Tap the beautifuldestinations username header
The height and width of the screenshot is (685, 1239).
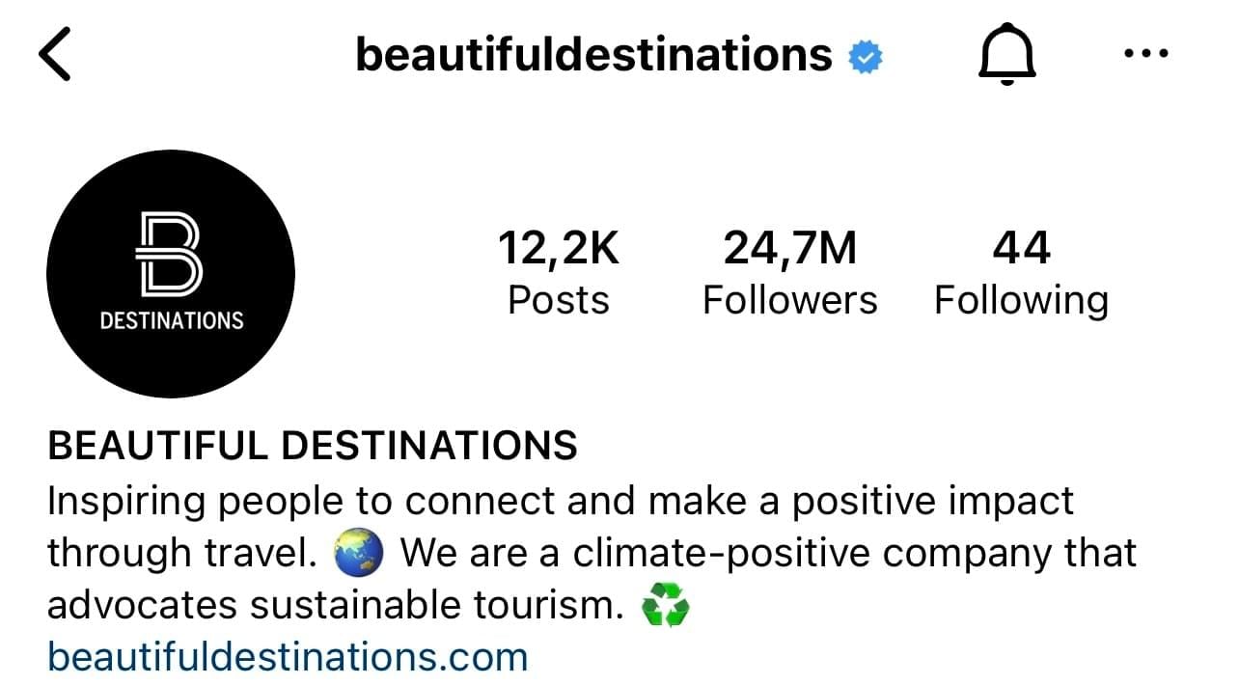[593, 55]
